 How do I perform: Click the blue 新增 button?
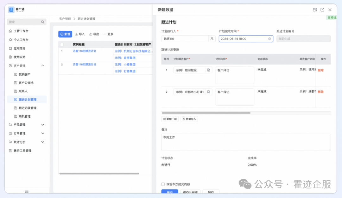(65, 34)
